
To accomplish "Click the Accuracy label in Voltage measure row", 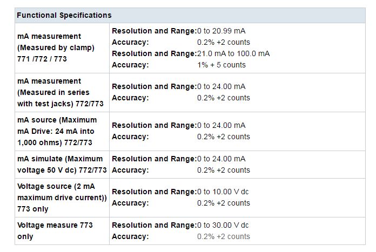I will pos(130,236).
